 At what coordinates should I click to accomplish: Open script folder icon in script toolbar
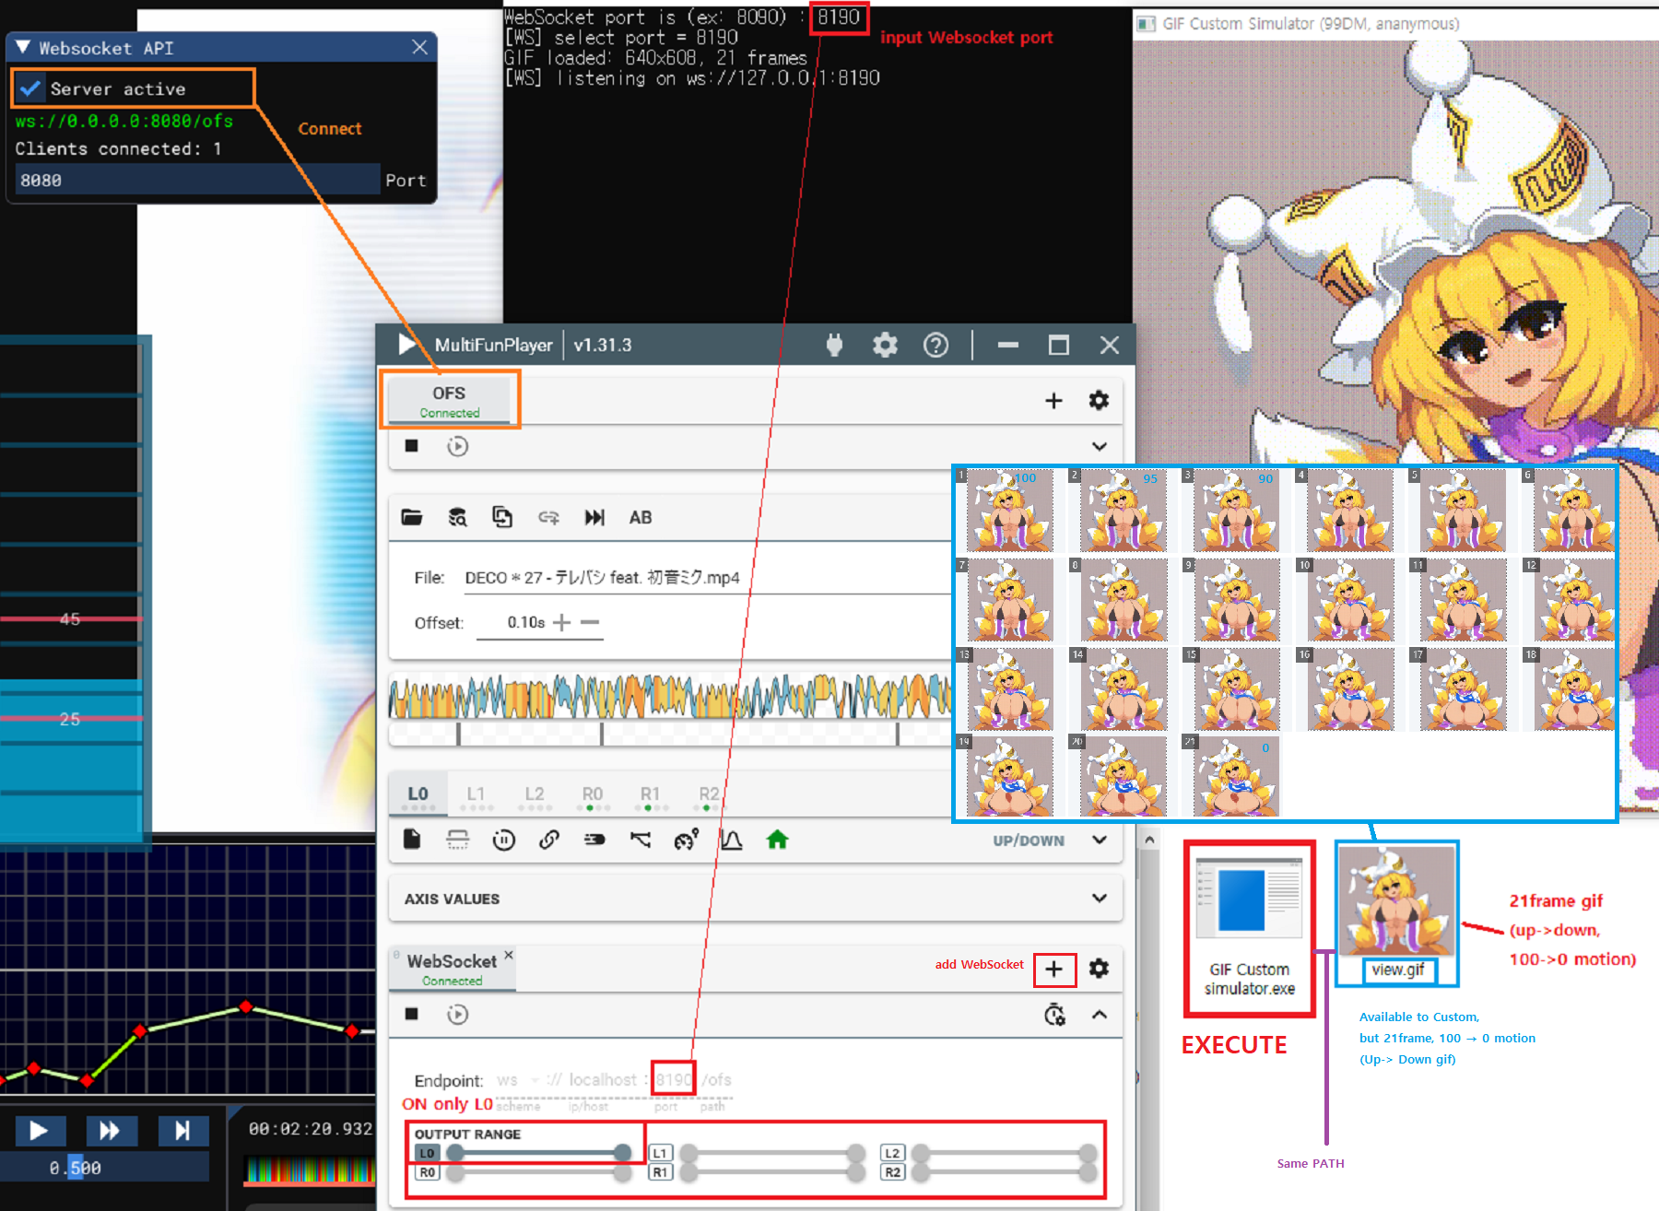[x=412, y=517]
